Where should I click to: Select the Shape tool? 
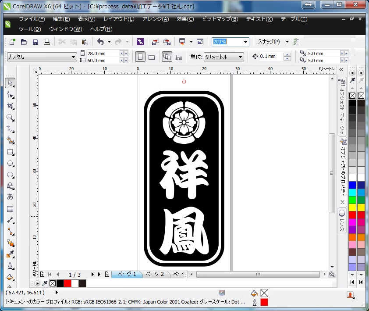pyautogui.click(x=11, y=94)
